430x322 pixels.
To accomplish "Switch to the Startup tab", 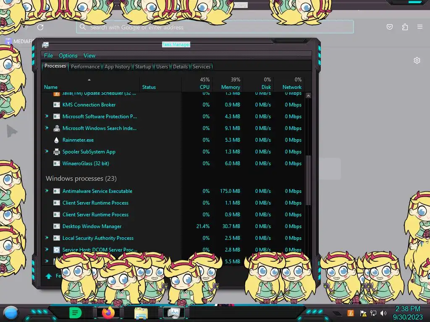I will pyautogui.click(x=143, y=67).
